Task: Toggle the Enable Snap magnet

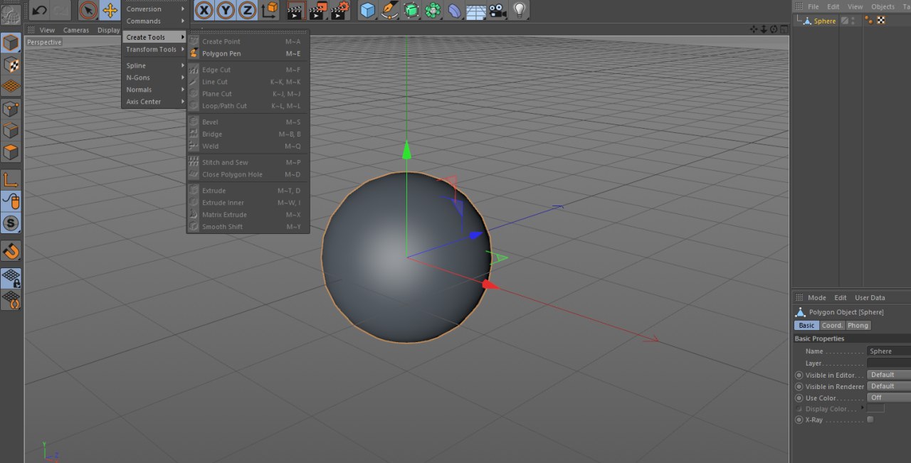Action: coord(11,250)
